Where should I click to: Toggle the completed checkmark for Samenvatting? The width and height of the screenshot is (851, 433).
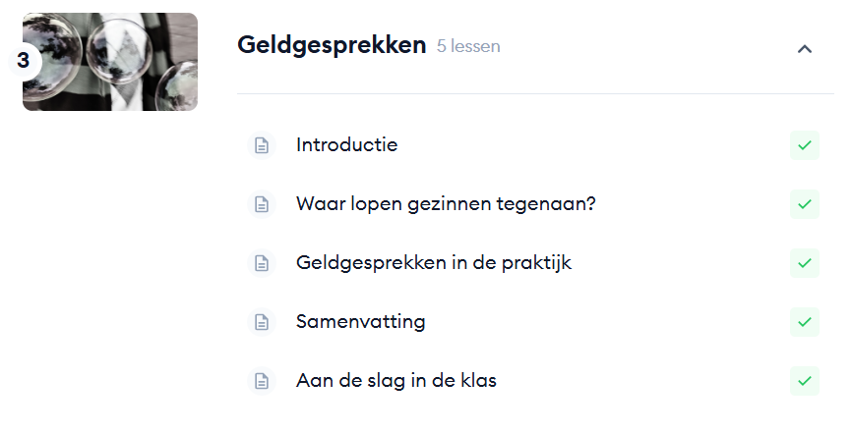[804, 322]
